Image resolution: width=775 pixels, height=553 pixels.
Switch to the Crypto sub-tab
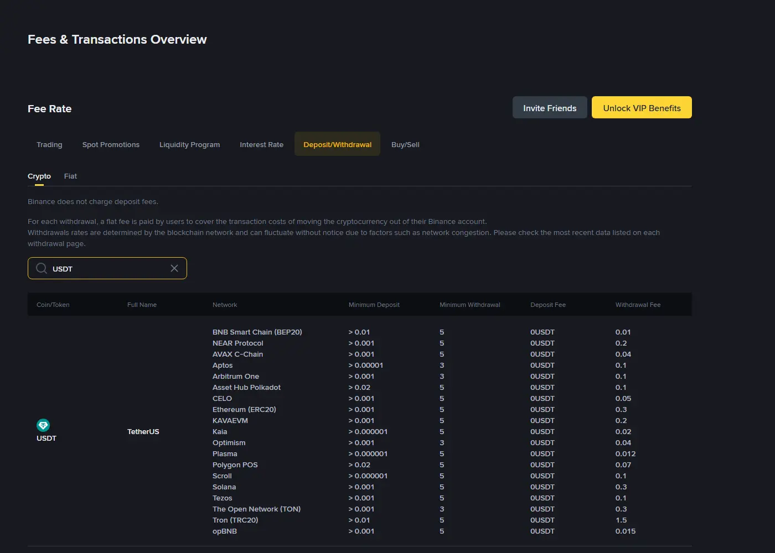pos(39,176)
